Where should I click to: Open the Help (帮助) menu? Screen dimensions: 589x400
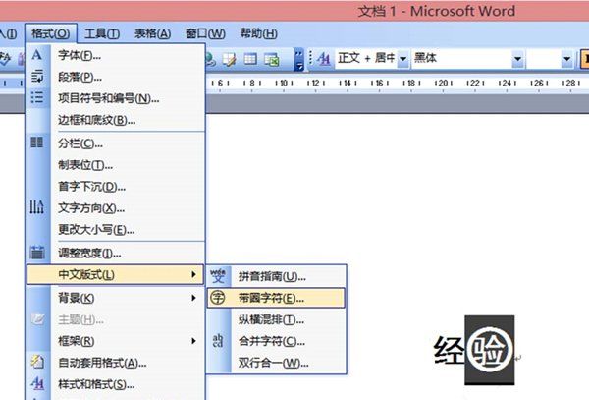(x=259, y=33)
